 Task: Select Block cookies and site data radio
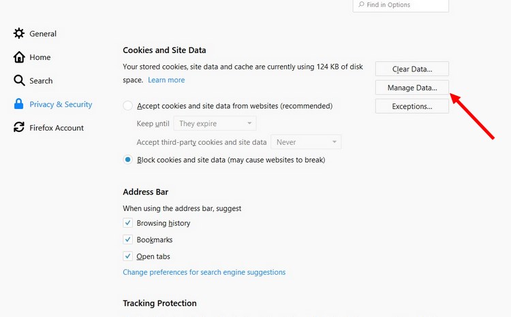[x=127, y=160]
